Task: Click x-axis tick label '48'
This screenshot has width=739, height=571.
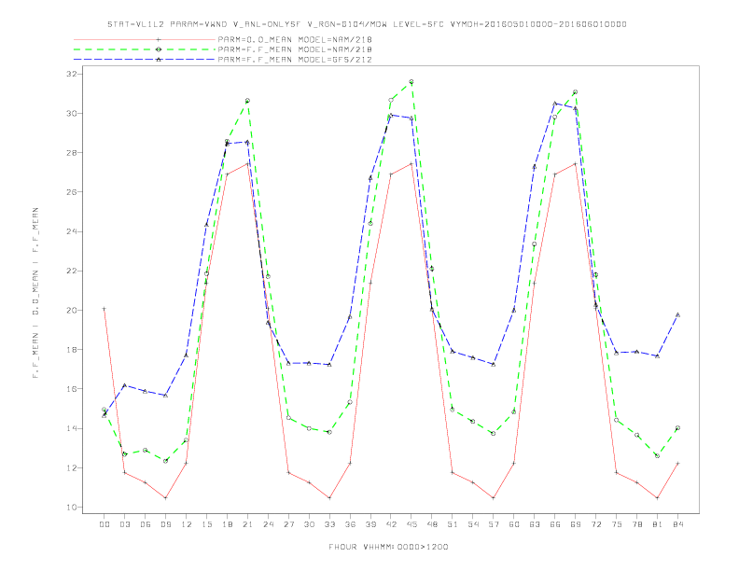Action: coord(432,524)
